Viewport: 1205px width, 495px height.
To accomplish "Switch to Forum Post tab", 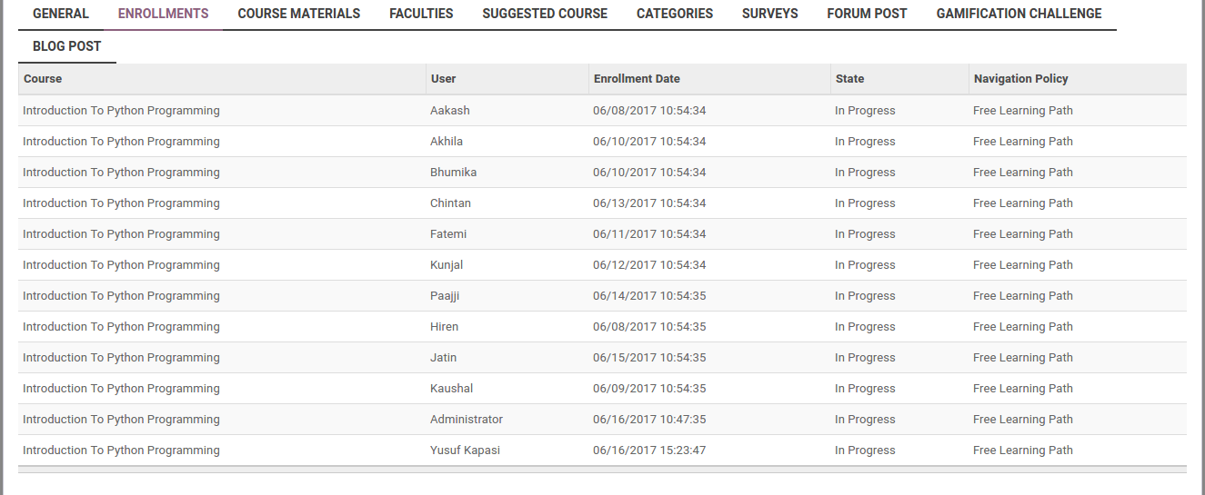I will 867,14.
